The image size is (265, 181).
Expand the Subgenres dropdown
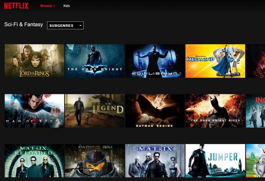pyautogui.click(x=65, y=25)
